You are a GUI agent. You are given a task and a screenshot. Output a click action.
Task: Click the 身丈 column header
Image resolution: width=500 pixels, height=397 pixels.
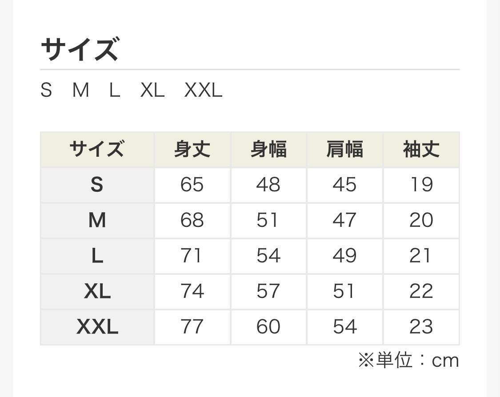click(192, 149)
